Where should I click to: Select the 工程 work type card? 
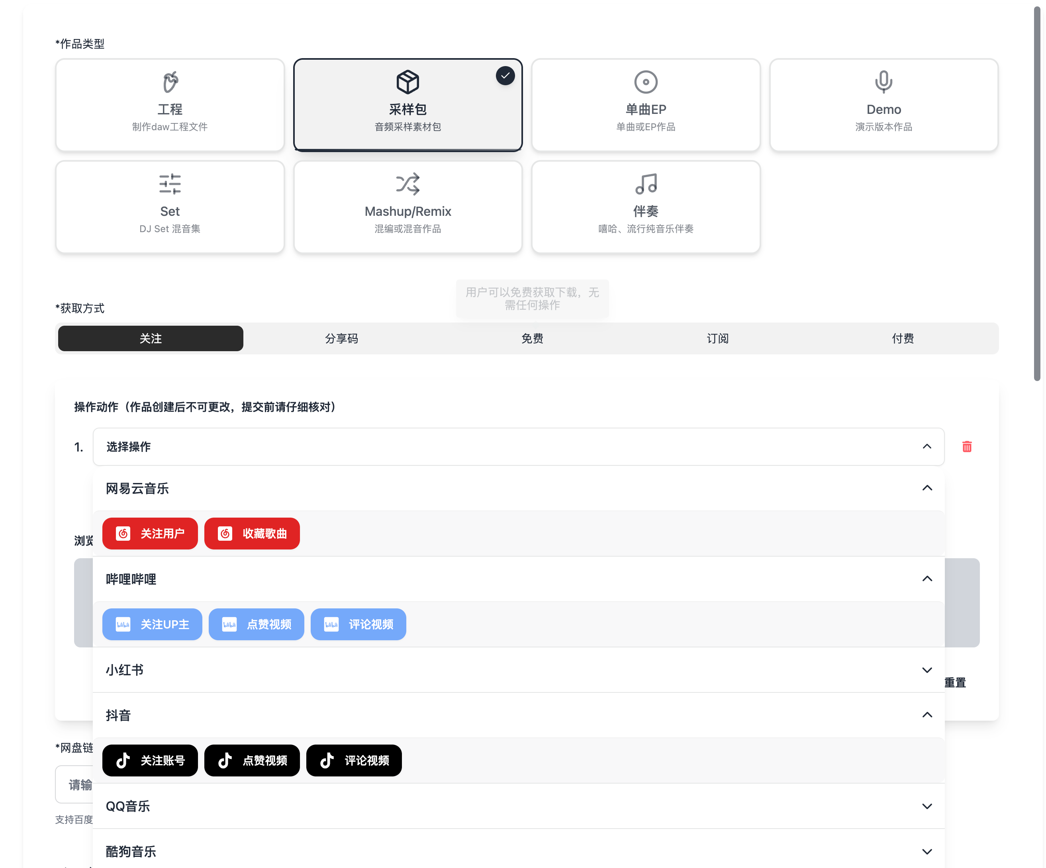pyautogui.click(x=169, y=105)
